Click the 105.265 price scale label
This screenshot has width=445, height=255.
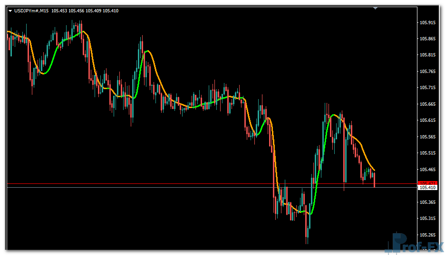(x=428, y=235)
